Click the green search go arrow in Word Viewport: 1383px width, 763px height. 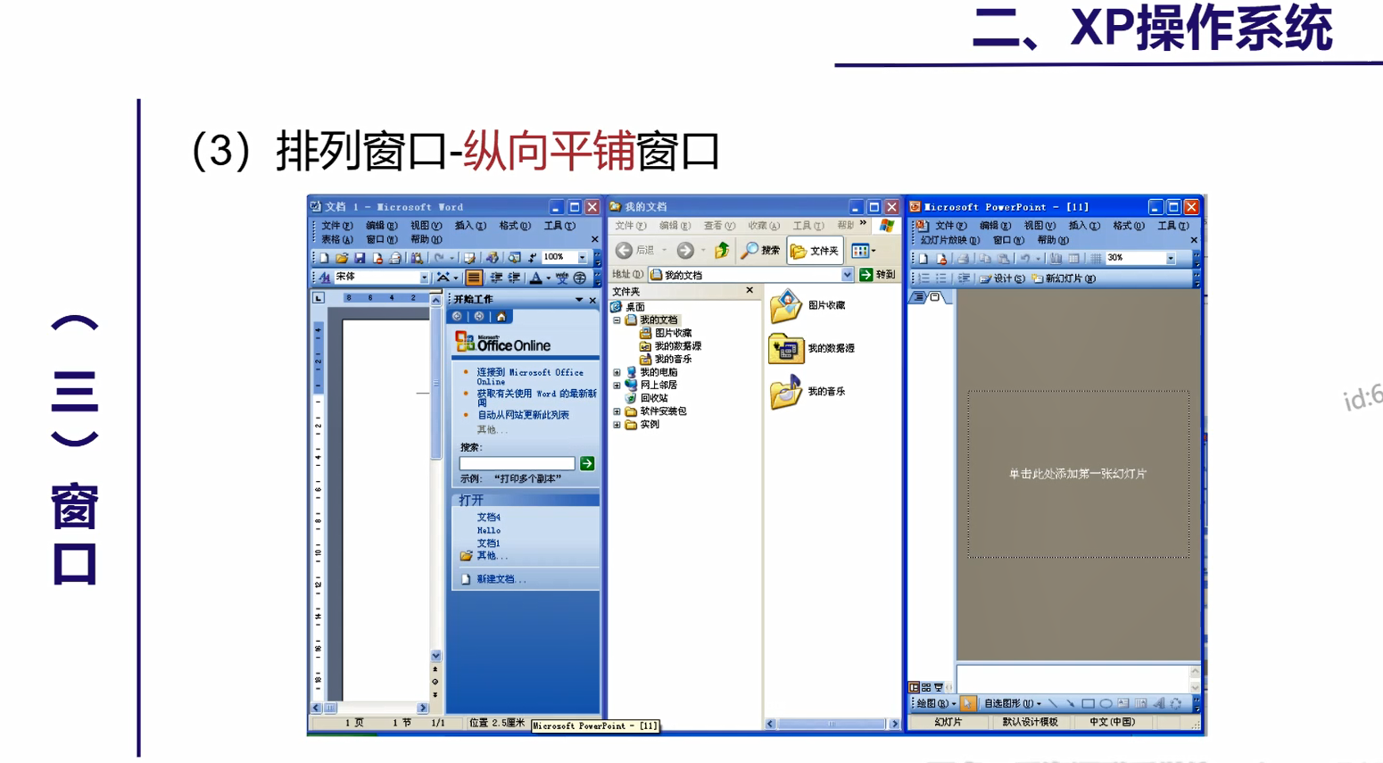[587, 463]
